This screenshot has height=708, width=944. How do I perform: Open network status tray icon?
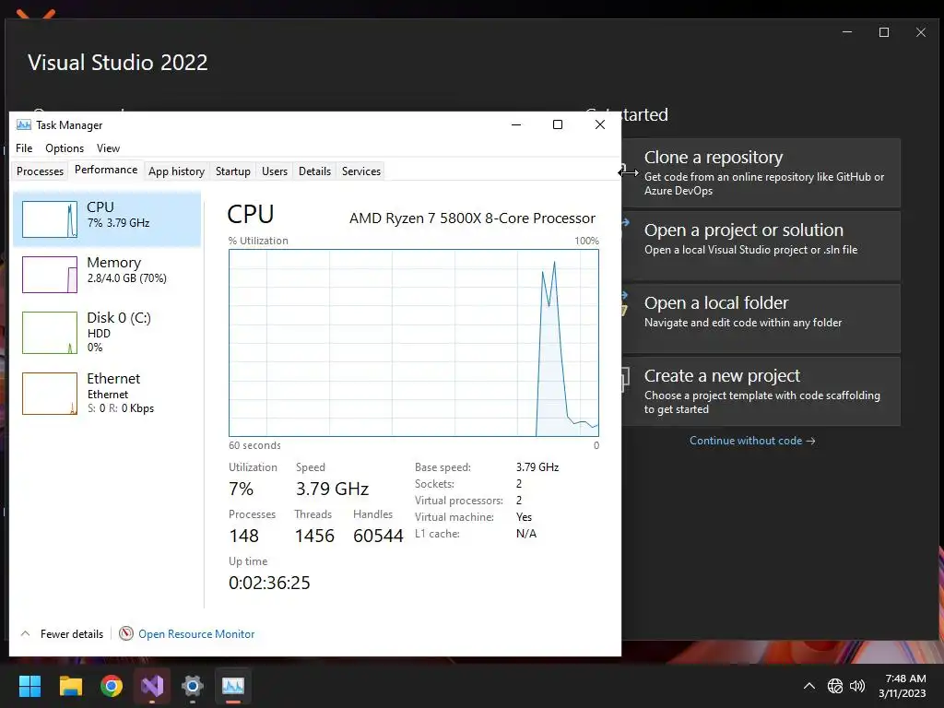[834, 686]
